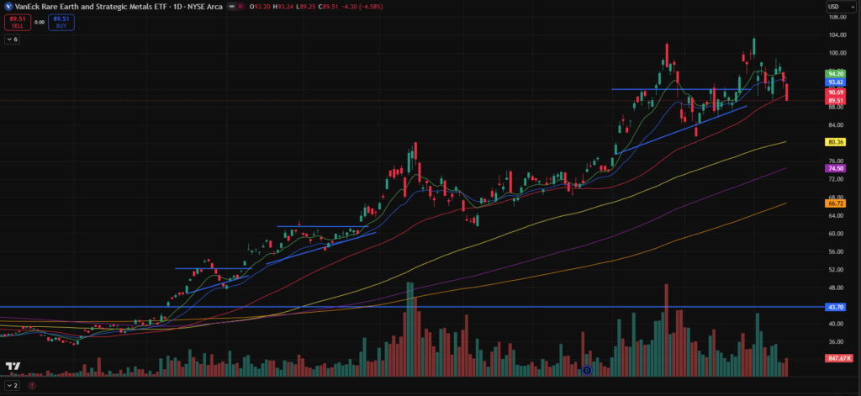The width and height of the screenshot is (861, 396).
Task: Click the TradingView logo on the chart
Action: [x=13, y=367]
